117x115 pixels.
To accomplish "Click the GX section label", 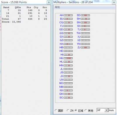I will 61,37.
